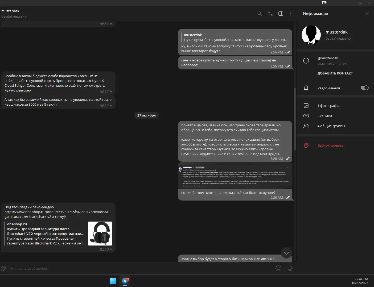The width and height of the screenshot is (374, 287).
Task: Click ДОБАВИТЬ КОНТАКТ button
Action: (335, 73)
